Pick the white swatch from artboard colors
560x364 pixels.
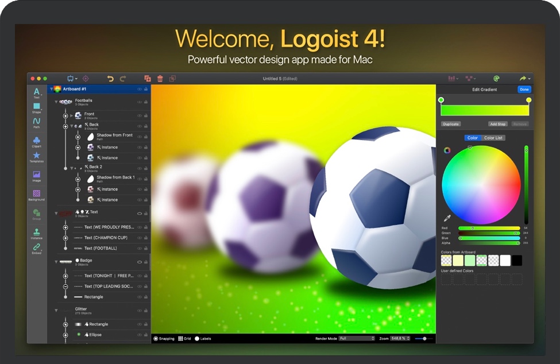(x=505, y=261)
